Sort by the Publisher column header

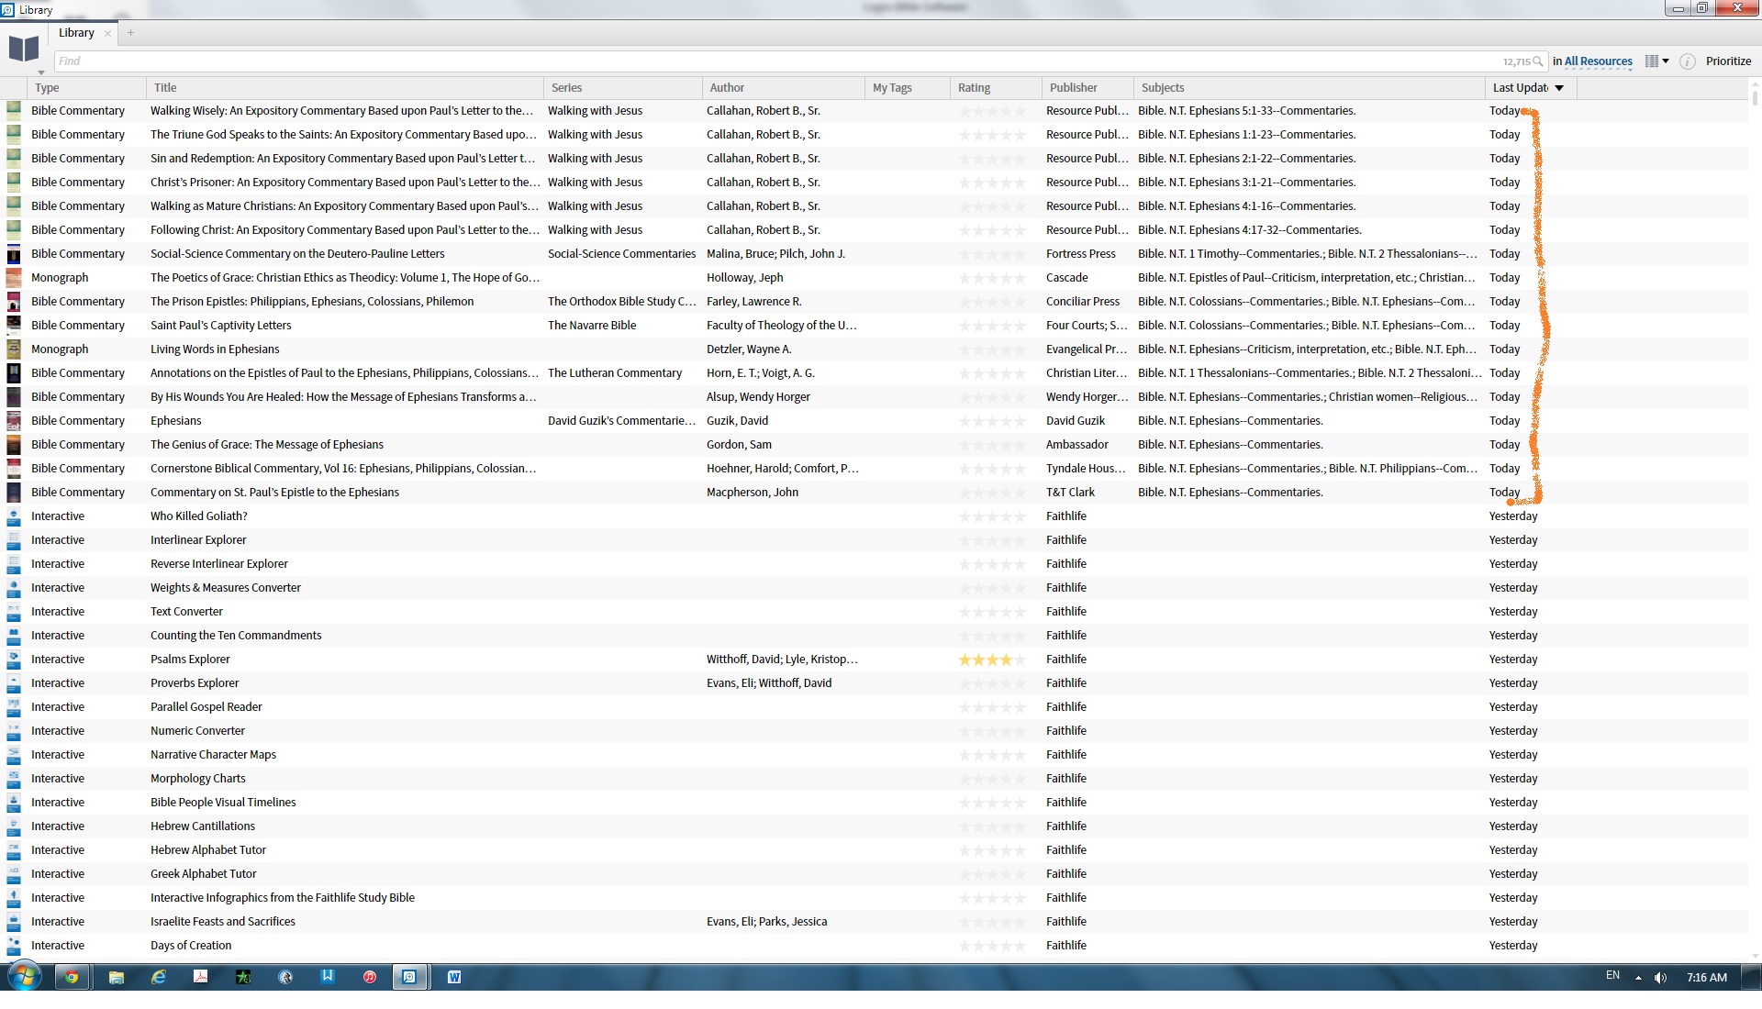(x=1087, y=88)
